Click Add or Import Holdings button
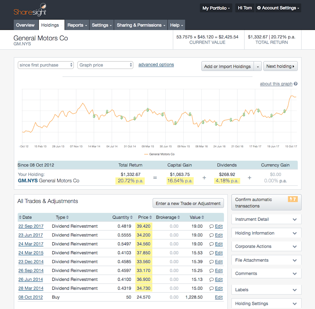Viewport: 315px width, 309px height. (x=227, y=66)
